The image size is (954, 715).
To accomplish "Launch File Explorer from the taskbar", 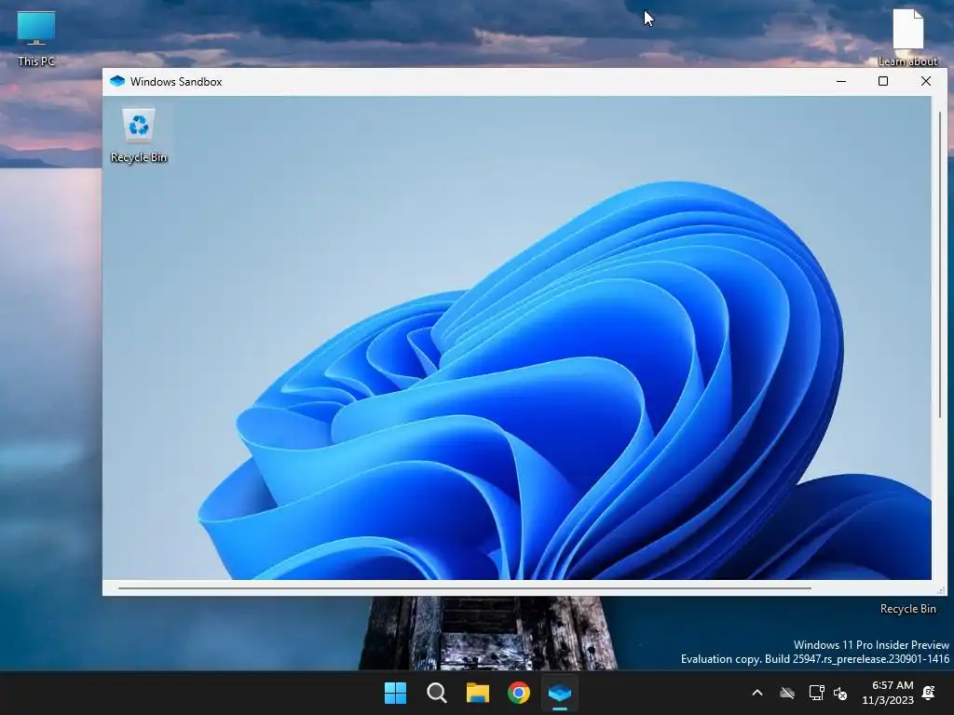I will (478, 693).
